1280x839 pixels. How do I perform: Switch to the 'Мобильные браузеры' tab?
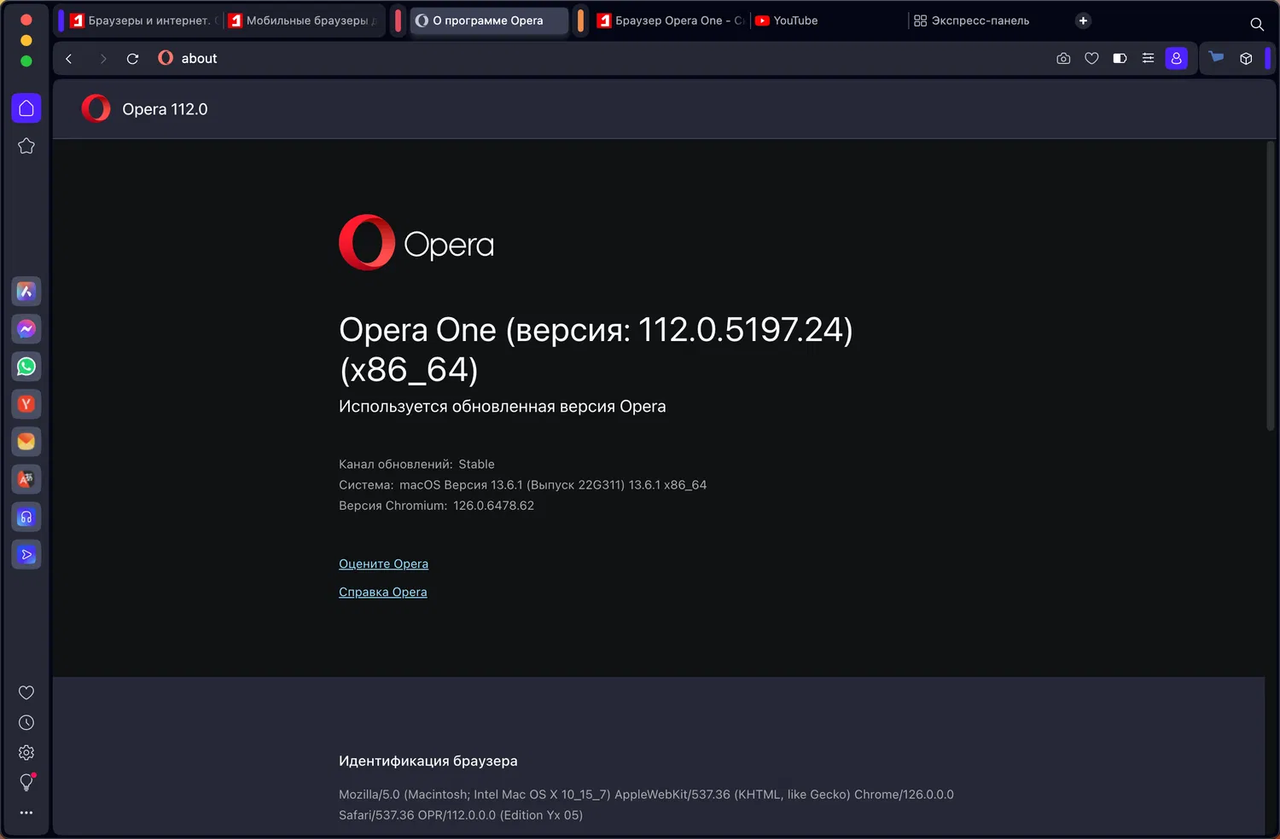coord(305,20)
